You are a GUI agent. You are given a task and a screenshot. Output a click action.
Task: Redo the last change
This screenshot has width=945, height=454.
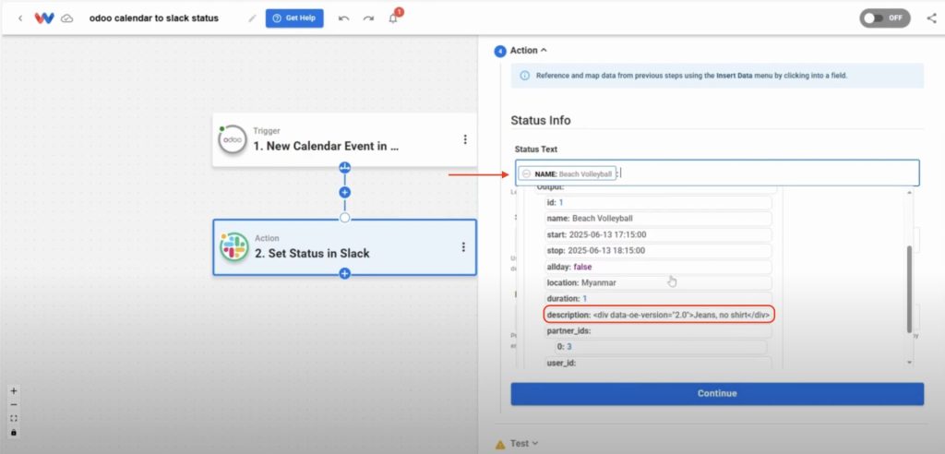tap(368, 18)
